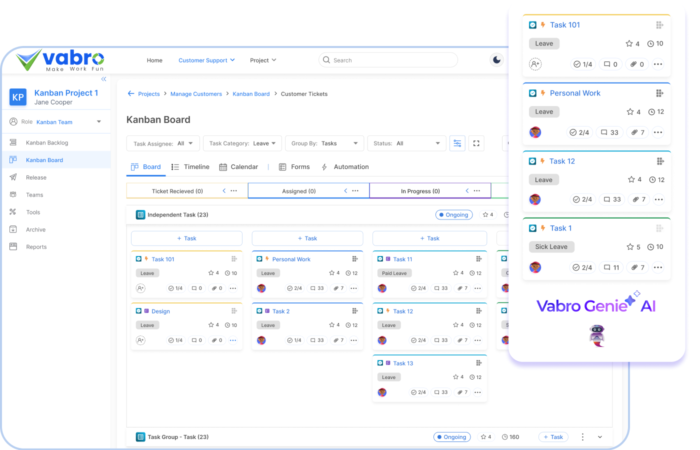Image resolution: width=700 pixels, height=450 pixels.
Task: Click the Calendar view icon
Action: tap(222, 166)
